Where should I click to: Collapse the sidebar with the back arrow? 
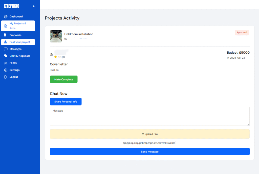coord(34,6)
